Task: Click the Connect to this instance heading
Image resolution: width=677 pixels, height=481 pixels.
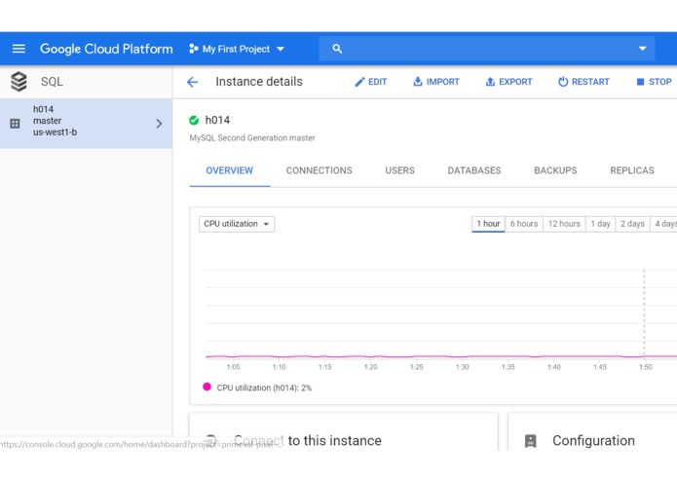Action: pyautogui.click(x=308, y=440)
